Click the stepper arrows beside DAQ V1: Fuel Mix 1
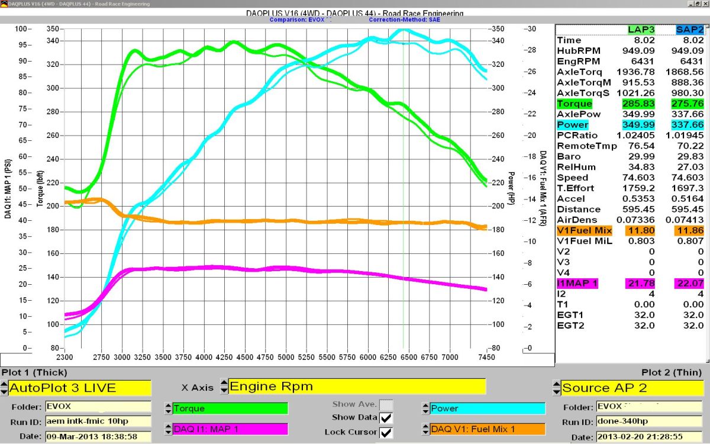 tap(425, 429)
